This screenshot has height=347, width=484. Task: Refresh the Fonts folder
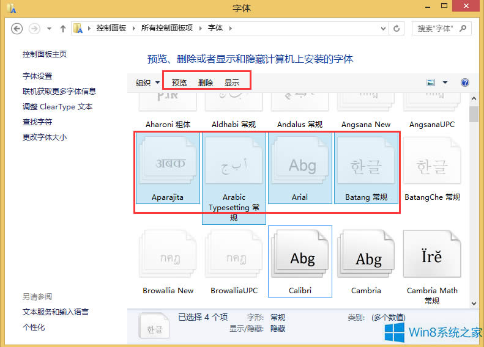[397, 29]
